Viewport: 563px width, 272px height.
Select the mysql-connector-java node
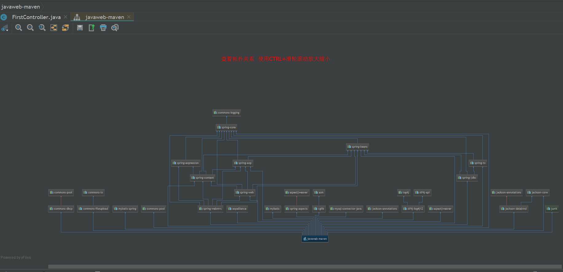tap(346, 209)
